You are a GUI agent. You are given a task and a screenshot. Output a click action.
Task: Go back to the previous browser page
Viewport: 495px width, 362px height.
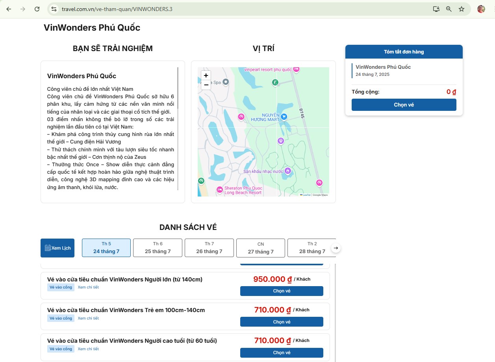[9, 9]
